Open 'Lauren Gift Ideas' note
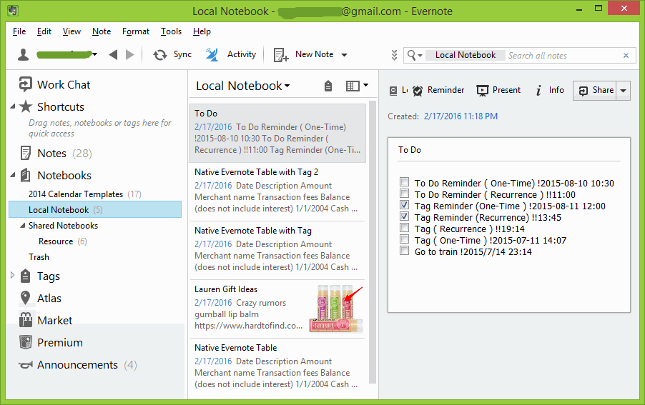Screen dimensions: 645x405 277,309
